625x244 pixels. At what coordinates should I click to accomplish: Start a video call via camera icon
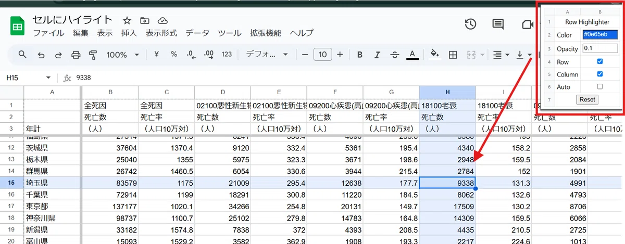[x=527, y=24]
